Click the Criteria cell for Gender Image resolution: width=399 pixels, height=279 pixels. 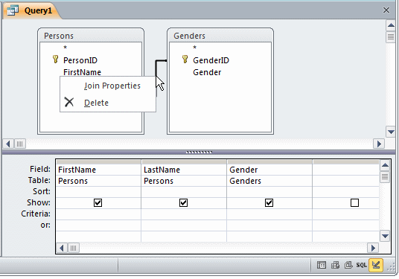(x=269, y=214)
